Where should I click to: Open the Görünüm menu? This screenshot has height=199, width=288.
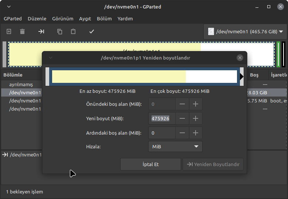pos(62,19)
